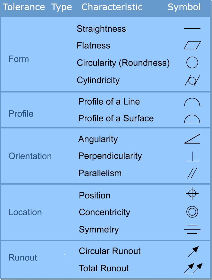Image resolution: width=212 pixels, height=280 pixels.
Task: Click the Location tolerance type label
Action: coord(25,212)
